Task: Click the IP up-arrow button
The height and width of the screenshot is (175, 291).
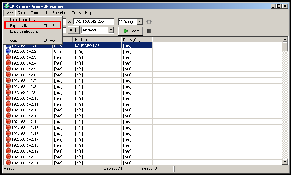Action: click(x=73, y=30)
